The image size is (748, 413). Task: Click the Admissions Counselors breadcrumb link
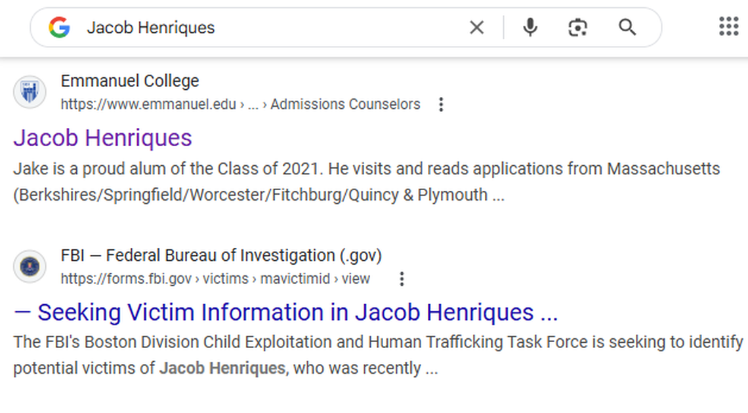[x=345, y=104]
